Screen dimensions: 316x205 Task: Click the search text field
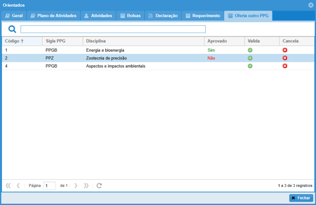(113, 29)
